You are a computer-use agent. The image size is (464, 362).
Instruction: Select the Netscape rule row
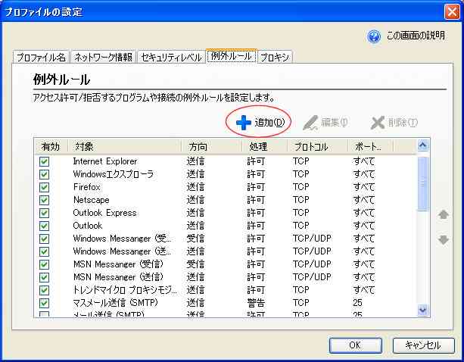[x=226, y=200]
